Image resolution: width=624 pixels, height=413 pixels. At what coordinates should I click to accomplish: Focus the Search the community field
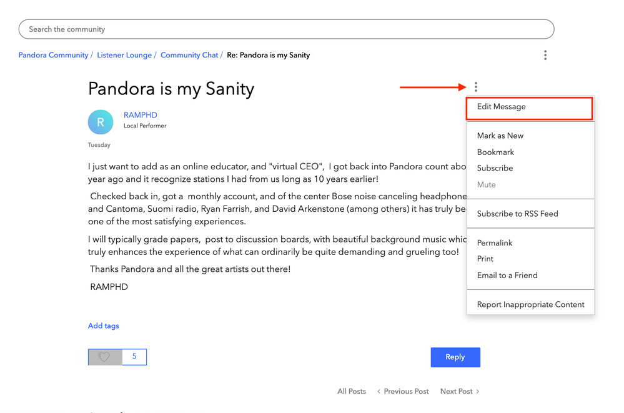pyautogui.click(x=286, y=29)
